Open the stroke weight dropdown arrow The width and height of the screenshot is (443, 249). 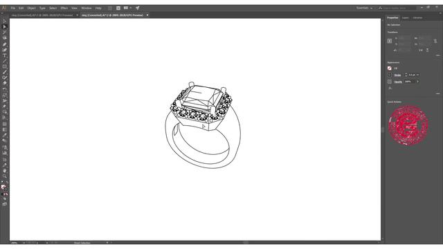coord(418,75)
